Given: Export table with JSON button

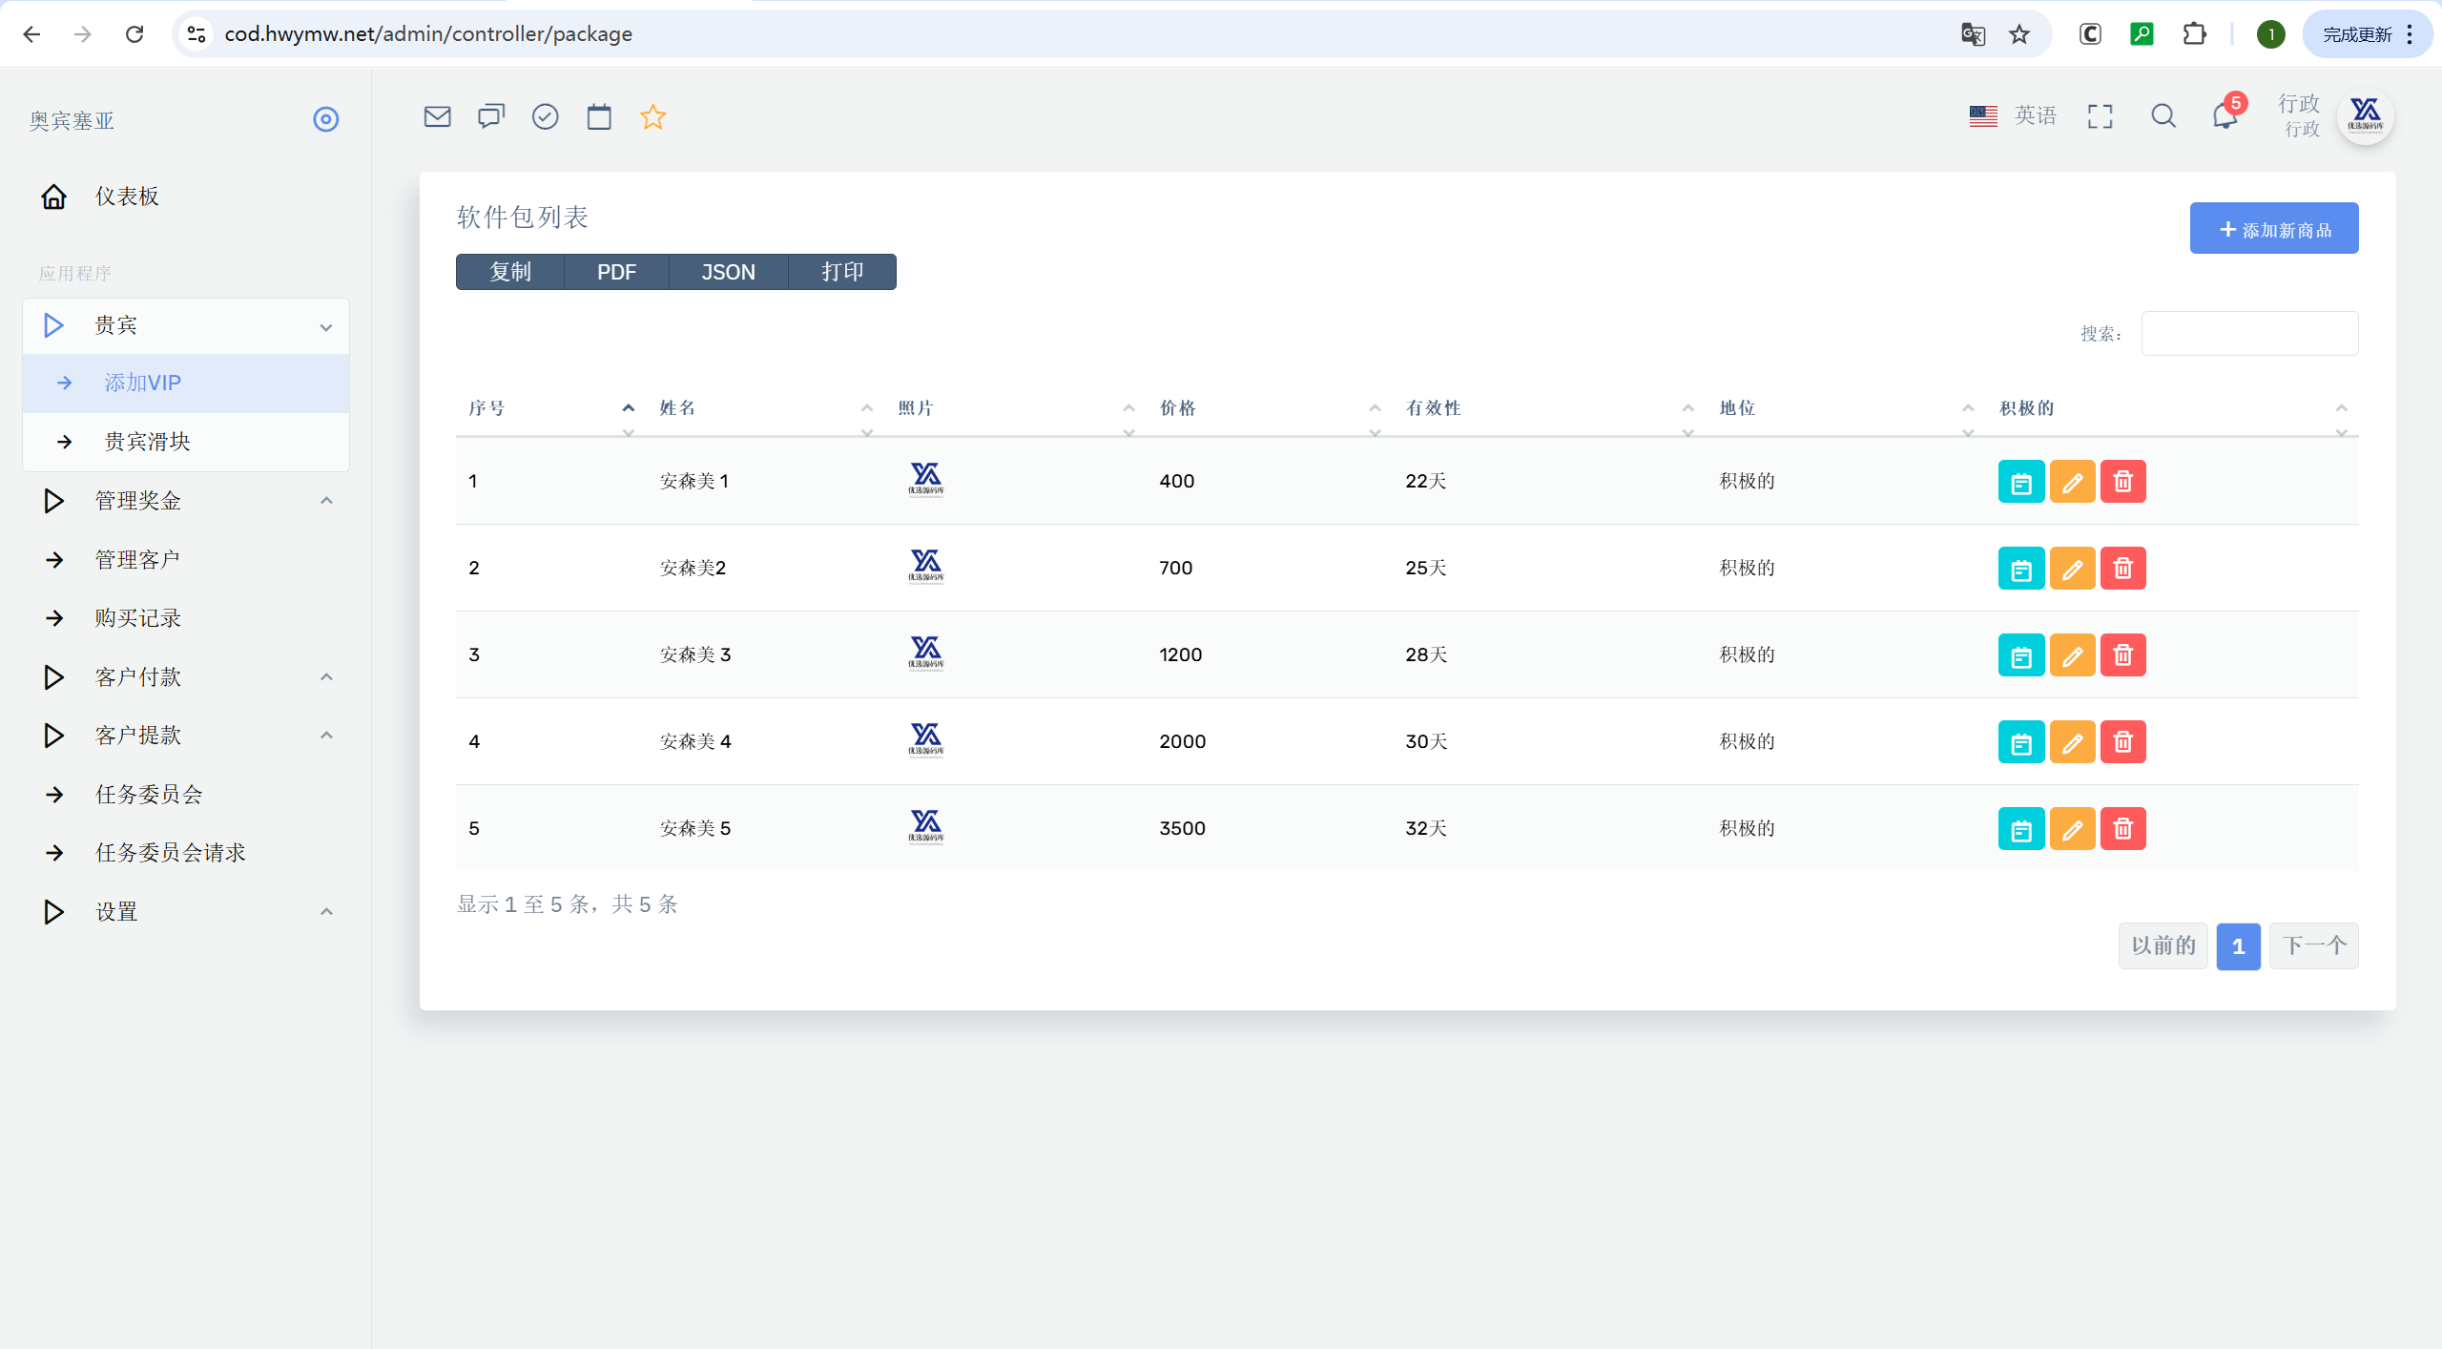Looking at the screenshot, I should 729,272.
